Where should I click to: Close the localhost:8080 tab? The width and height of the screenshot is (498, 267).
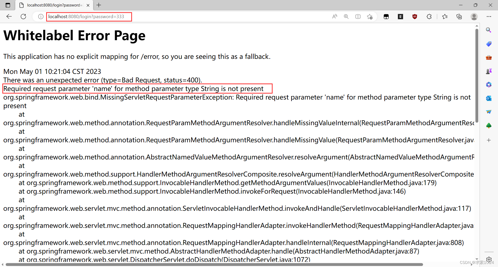click(x=88, y=5)
